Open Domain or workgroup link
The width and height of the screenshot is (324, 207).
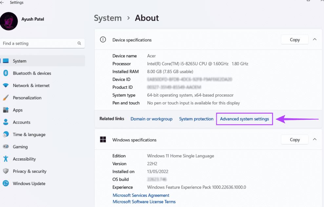152,119
